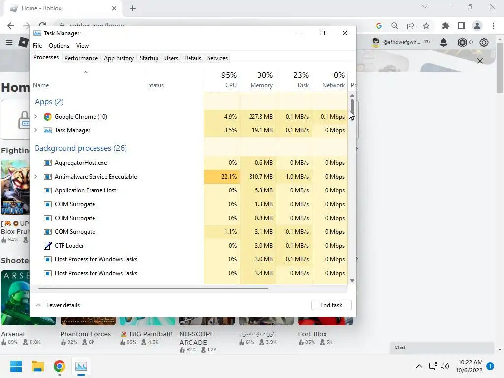Open Roblox Robux balance icon

pos(462,42)
